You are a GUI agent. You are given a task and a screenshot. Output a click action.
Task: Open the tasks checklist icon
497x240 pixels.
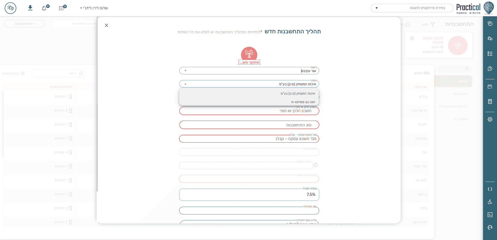click(61, 8)
